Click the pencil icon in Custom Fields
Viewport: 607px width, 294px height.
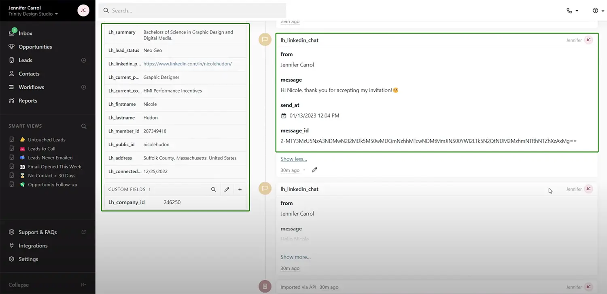point(227,189)
